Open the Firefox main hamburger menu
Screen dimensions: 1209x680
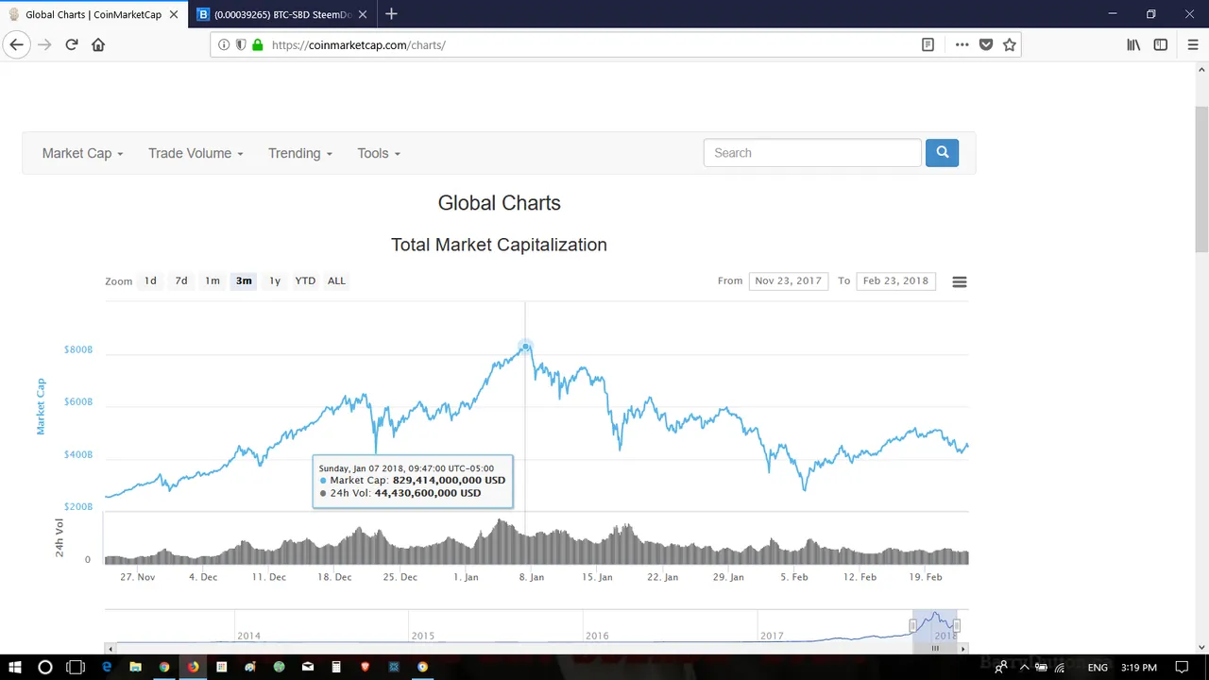coord(1193,44)
